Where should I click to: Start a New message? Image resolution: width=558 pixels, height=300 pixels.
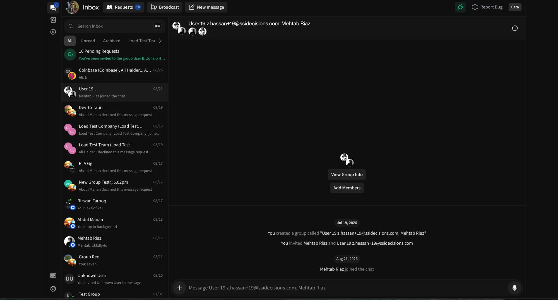pos(206,7)
